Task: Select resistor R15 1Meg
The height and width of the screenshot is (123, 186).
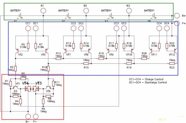Action: click(x=86, y=64)
